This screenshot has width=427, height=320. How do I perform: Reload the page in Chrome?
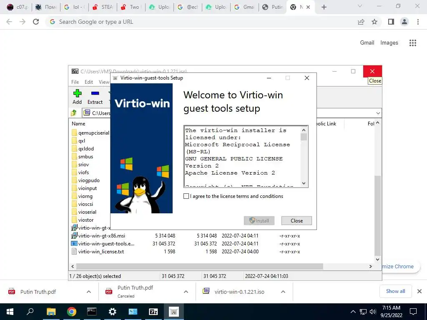click(x=36, y=22)
